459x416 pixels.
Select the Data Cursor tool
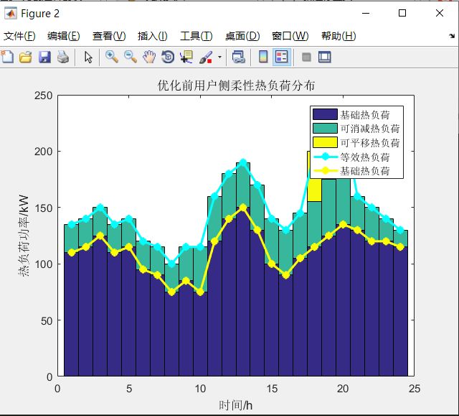pos(186,57)
